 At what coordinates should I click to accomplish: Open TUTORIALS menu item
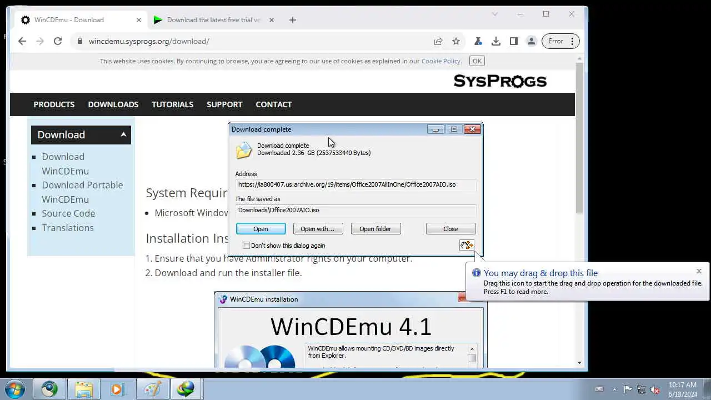(x=173, y=104)
